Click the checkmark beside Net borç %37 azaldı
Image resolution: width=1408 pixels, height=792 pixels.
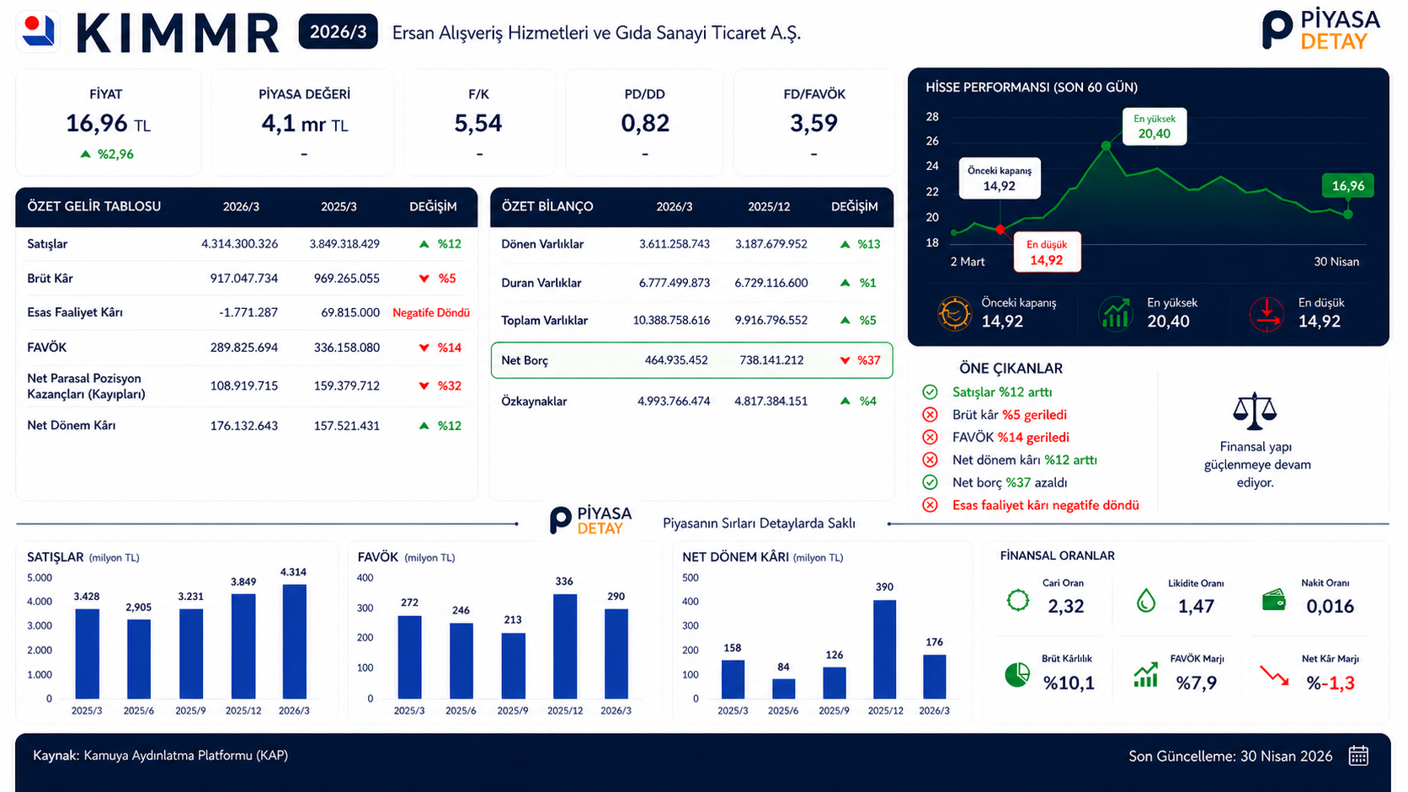[x=930, y=483]
